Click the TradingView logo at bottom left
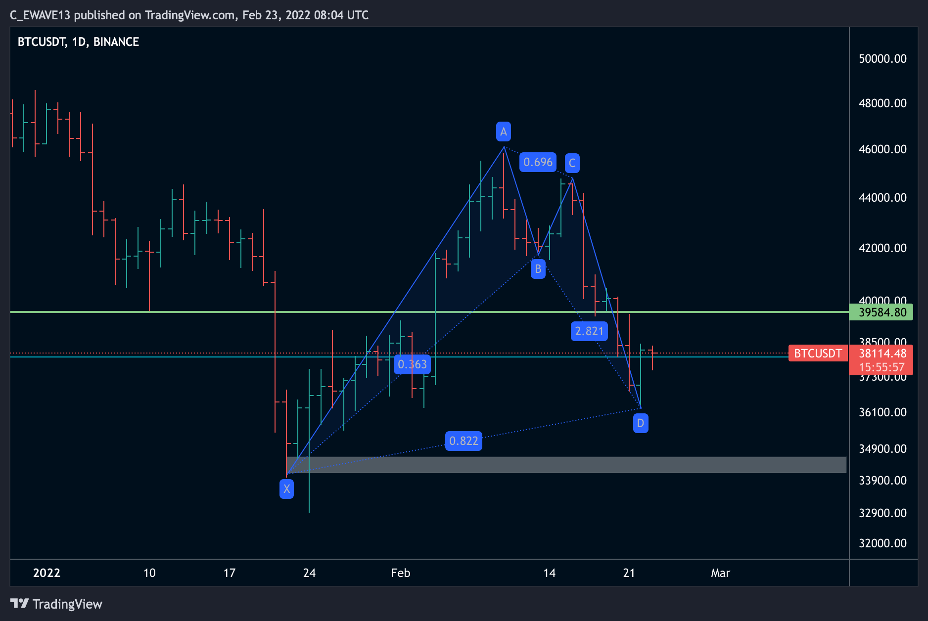 tap(56, 604)
